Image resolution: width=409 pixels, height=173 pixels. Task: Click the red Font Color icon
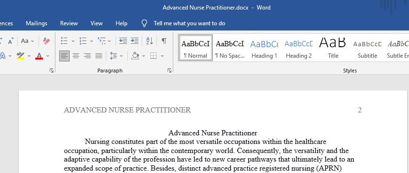point(39,56)
